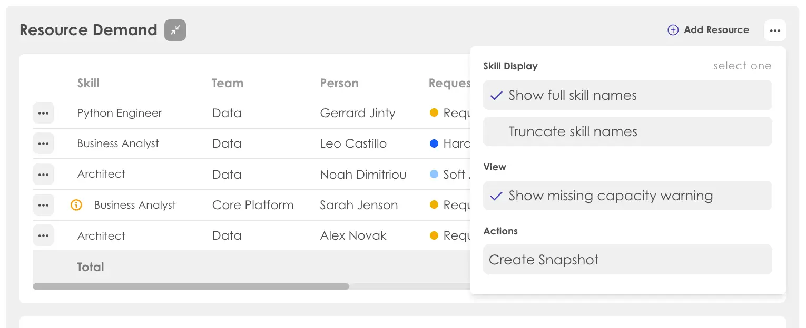This screenshot has height=328, width=806.
Task: Click yellow status dot in Gerrard Jinty row
Action: pyautogui.click(x=434, y=112)
